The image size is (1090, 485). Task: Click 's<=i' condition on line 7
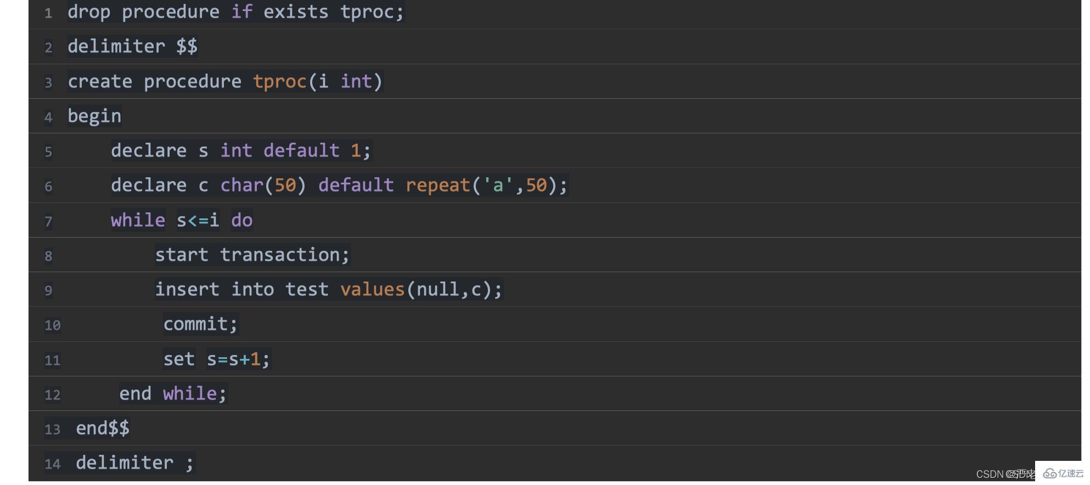[198, 220]
